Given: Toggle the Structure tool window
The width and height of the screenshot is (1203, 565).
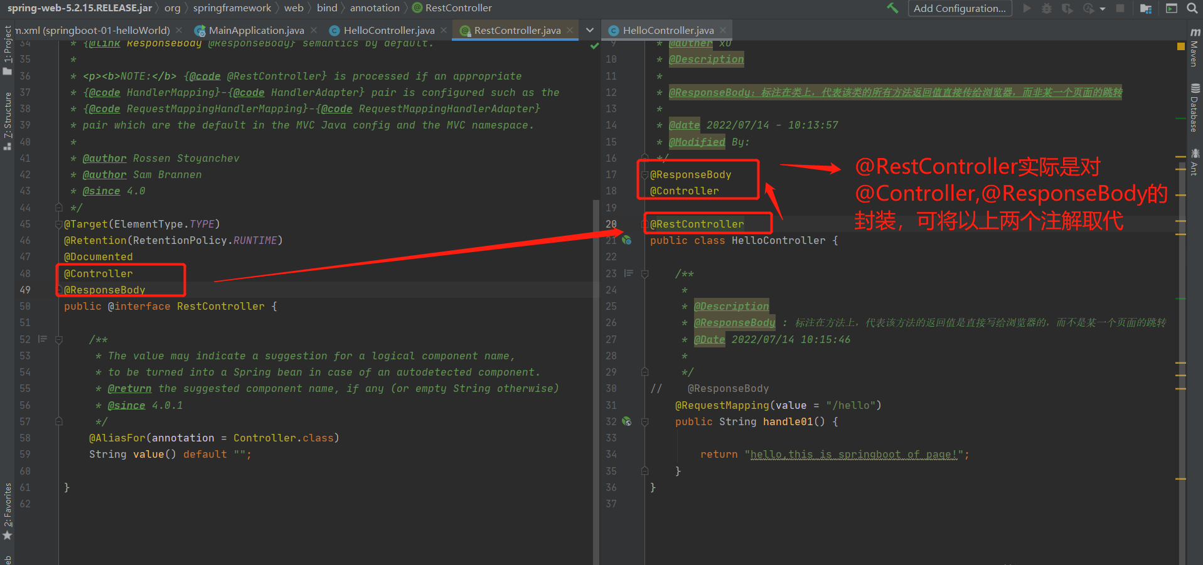Looking at the screenshot, I should (x=8, y=121).
